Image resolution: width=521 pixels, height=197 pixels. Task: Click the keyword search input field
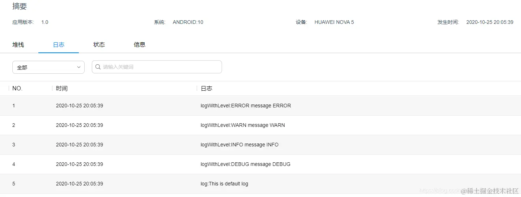point(157,67)
